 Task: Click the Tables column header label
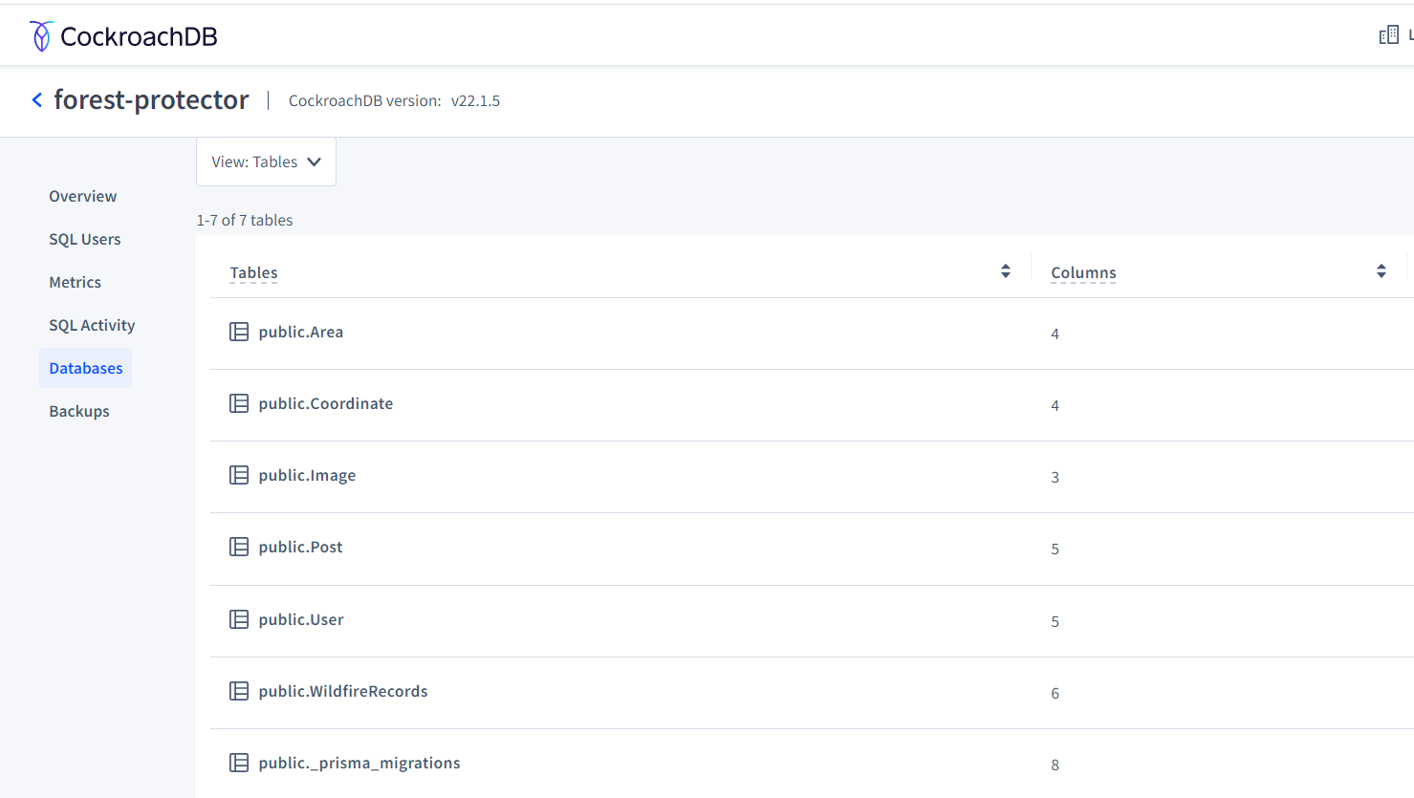[253, 272]
